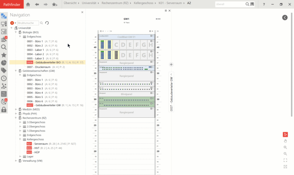Click the Struktursuche search field

tap(28, 23)
